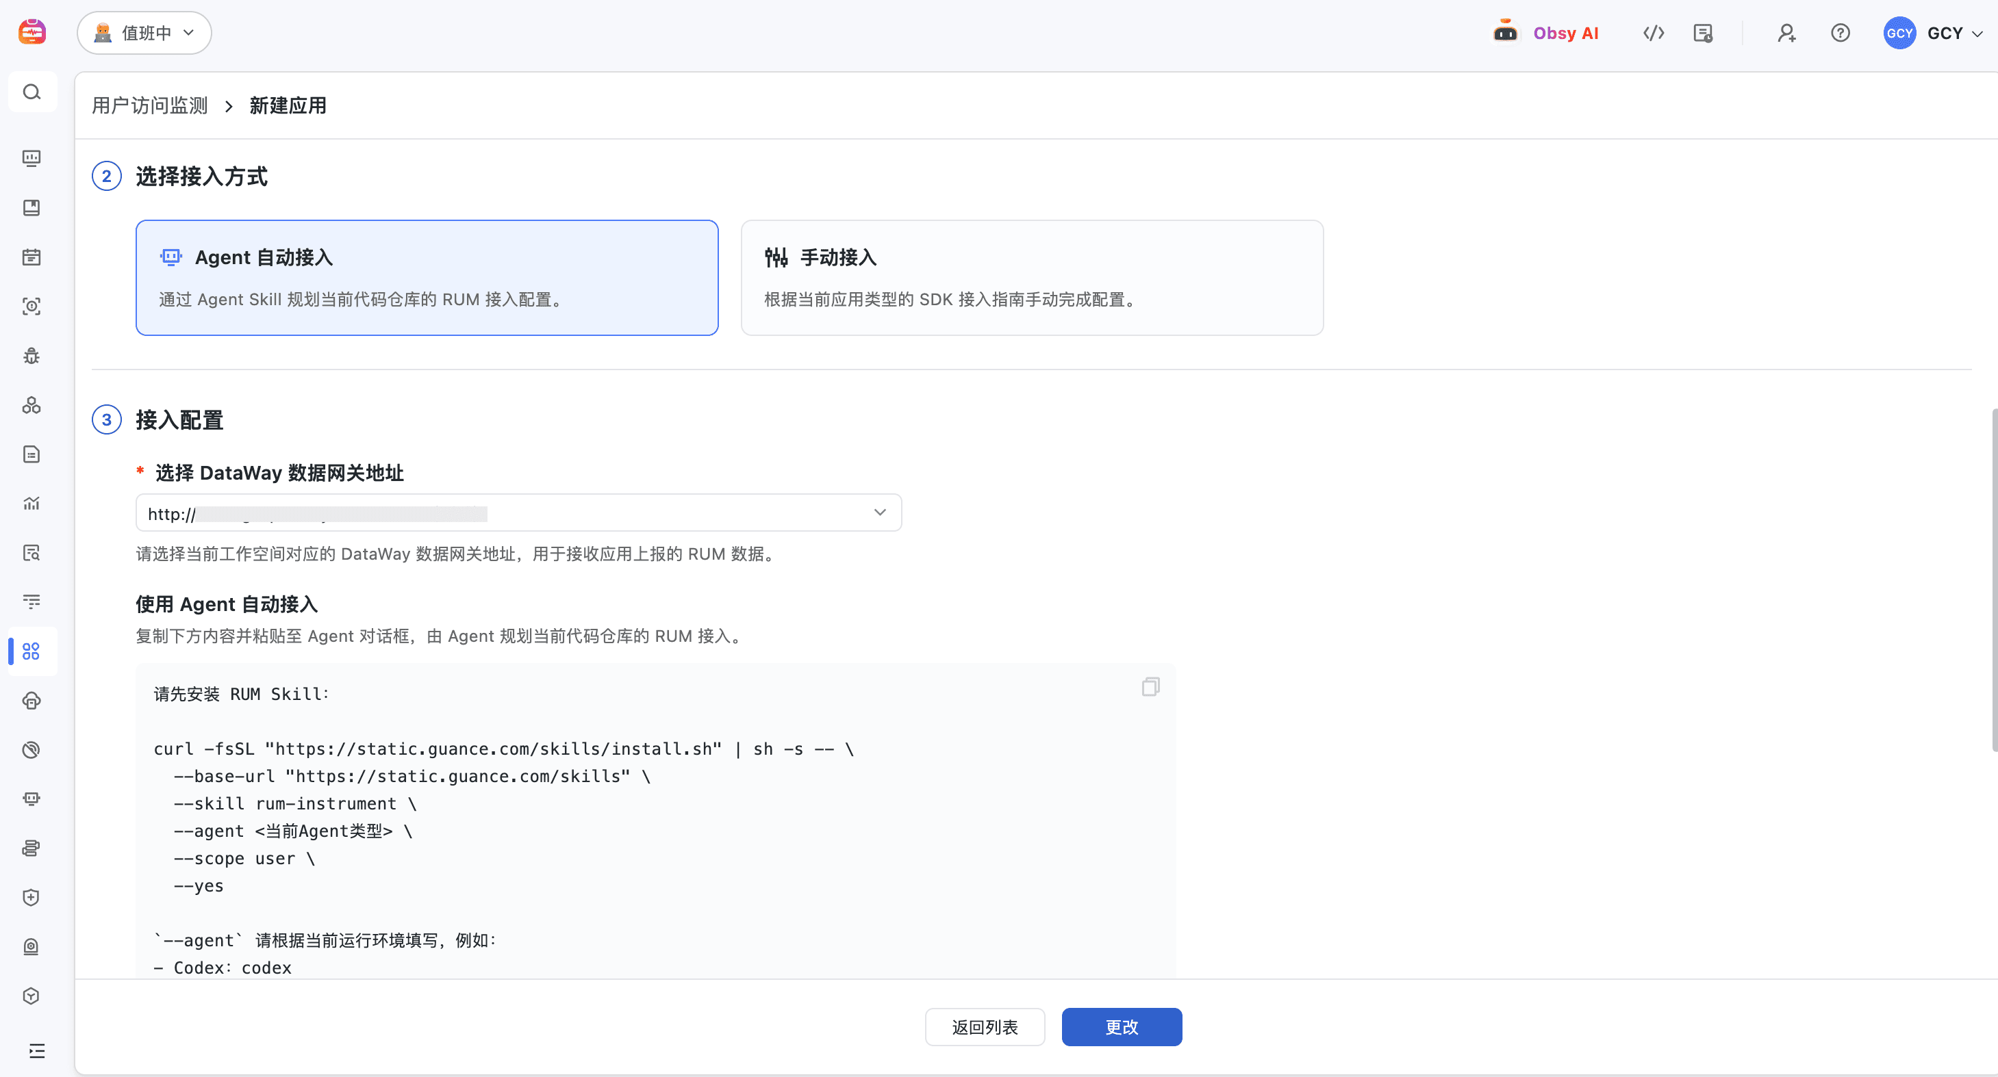Open the help question mark icon
Viewport: 1998px width, 1077px height.
coord(1840,33)
